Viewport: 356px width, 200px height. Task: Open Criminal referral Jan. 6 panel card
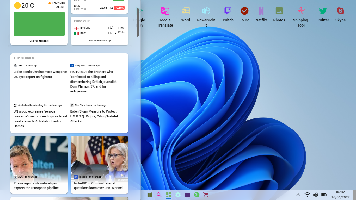pyautogui.click(x=100, y=165)
